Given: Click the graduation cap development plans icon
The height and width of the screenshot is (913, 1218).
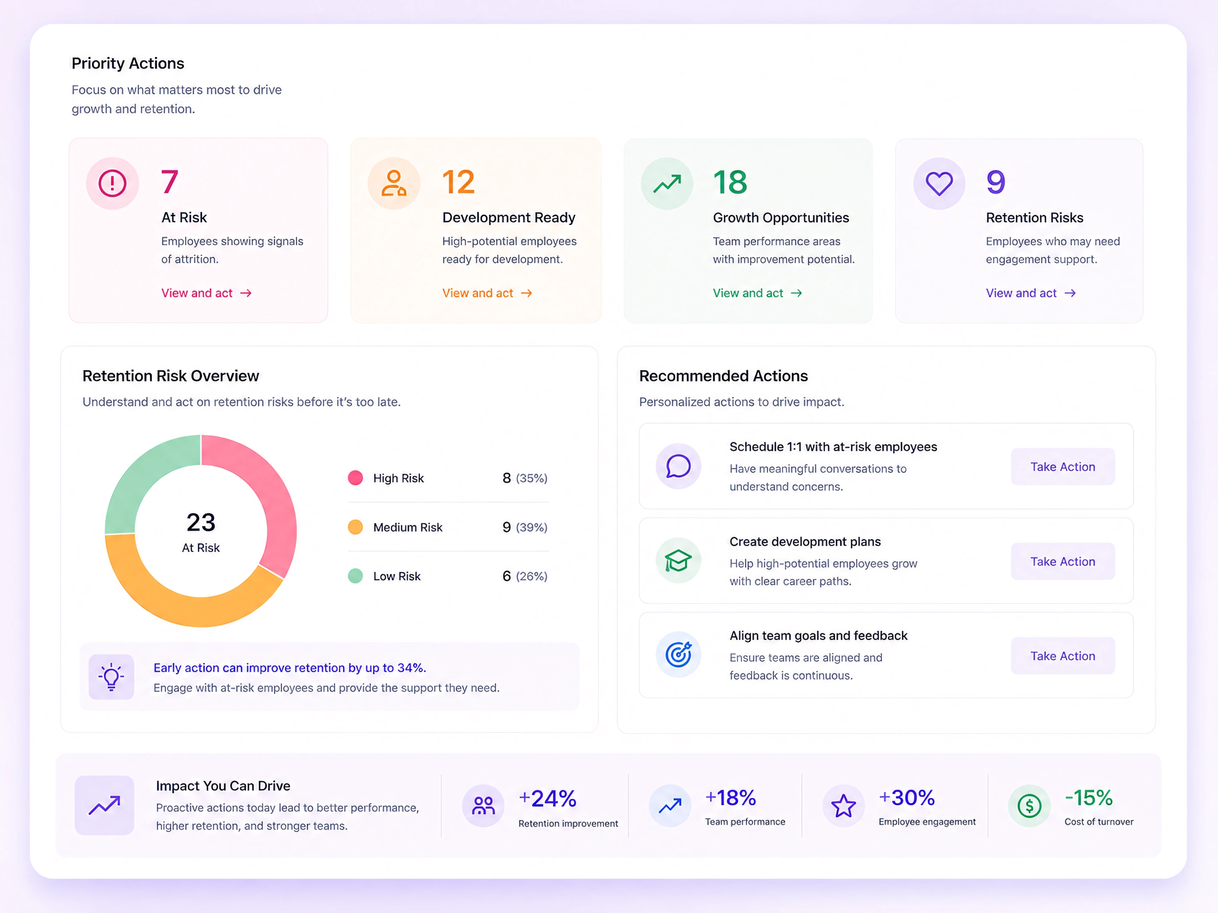Looking at the screenshot, I should coord(678,561).
